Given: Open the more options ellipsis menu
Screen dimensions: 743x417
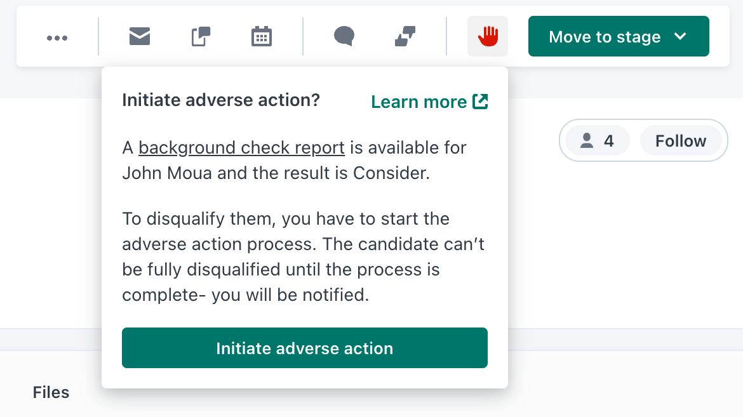Looking at the screenshot, I should pyautogui.click(x=57, y=37).
